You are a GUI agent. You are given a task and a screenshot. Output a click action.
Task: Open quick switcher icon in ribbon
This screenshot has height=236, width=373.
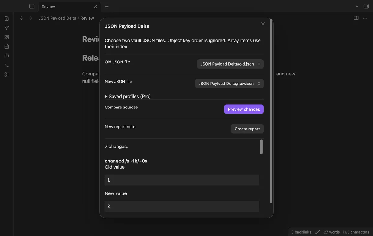click(x=7, y=19)
